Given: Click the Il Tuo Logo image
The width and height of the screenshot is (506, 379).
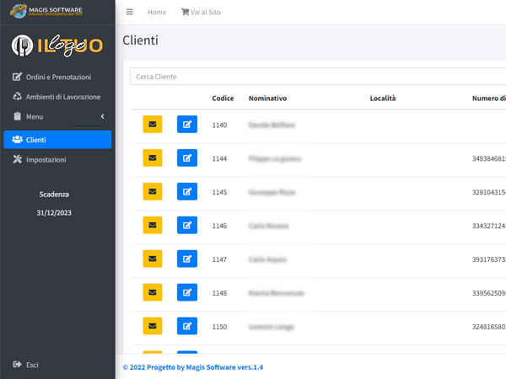Looking at the screenshot, I should [57, 45].
